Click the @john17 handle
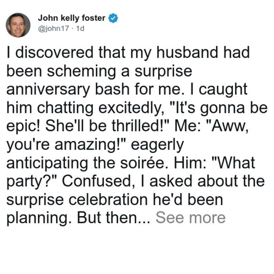Image resolution: width=274 pixels, height=274 pixels. click(x=54, y=28)
